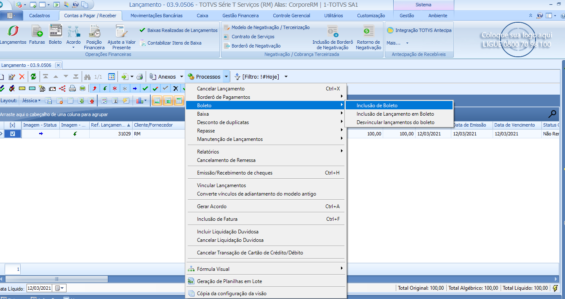
Task: Click the printer icon beside the export arrow
Action: [x=140, y=77]
